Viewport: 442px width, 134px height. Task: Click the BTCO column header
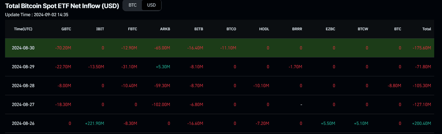click(x=231, y=29)
